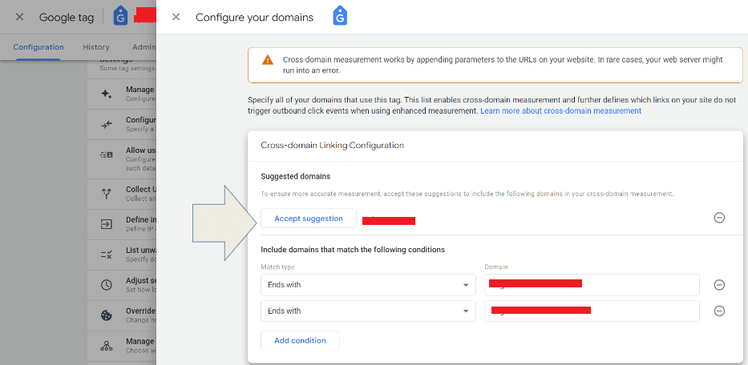Click the converging arrows Configure domains icon
Image resolution: width=748 pixels, height=365 pixels.
pyautogui.click(x=107, y=124)
